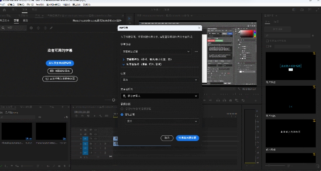321x171 pixels.
Task: Open the Home screen icon
Action: (4, 10)
